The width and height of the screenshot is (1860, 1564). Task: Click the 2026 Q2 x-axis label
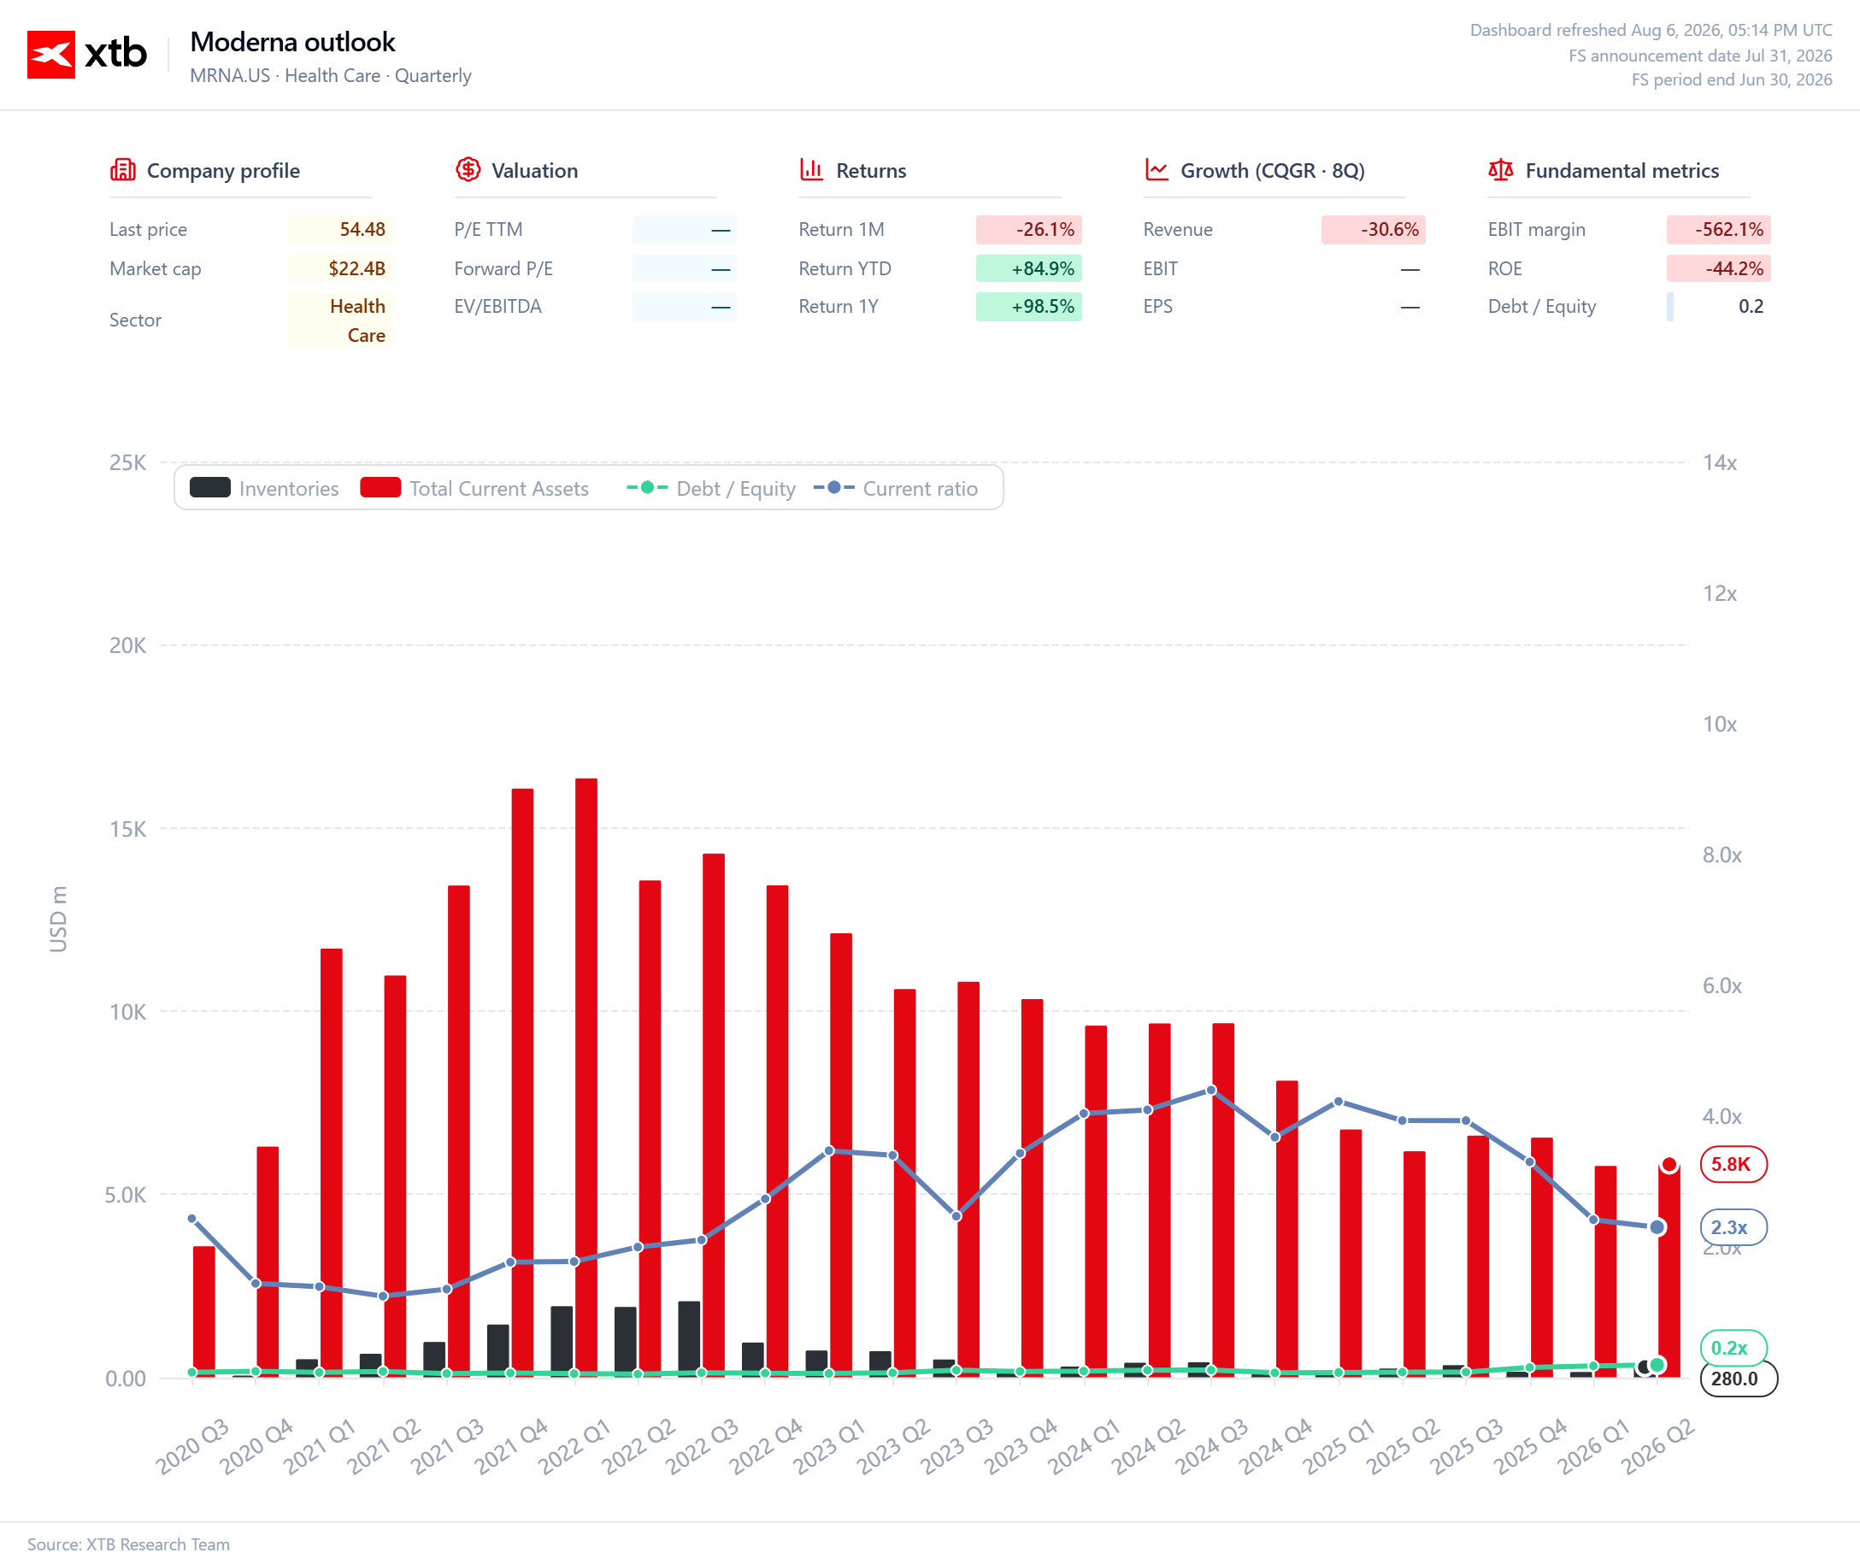click(x=1657, y=1447)
